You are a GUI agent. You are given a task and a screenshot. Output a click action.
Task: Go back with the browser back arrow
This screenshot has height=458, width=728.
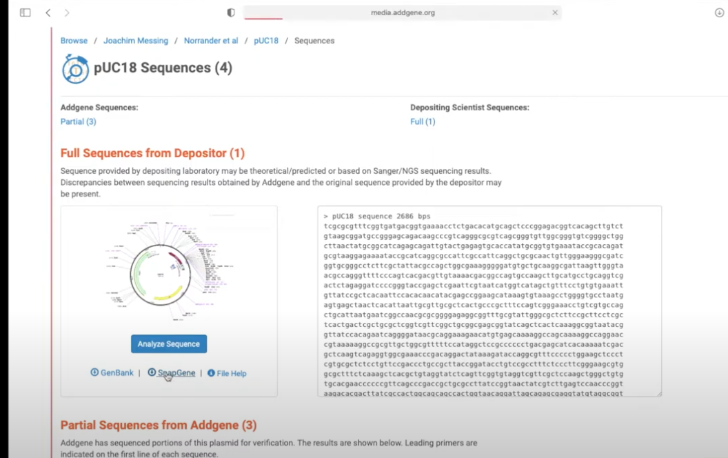click(x=48, y=12)
